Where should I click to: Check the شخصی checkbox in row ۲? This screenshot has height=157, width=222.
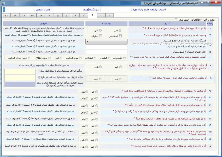pos(120,36)
